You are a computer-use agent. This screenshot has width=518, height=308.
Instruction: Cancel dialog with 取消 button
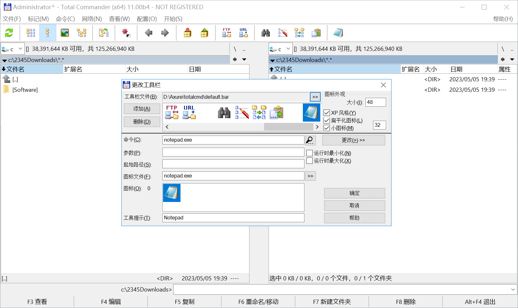pos(354,205)
